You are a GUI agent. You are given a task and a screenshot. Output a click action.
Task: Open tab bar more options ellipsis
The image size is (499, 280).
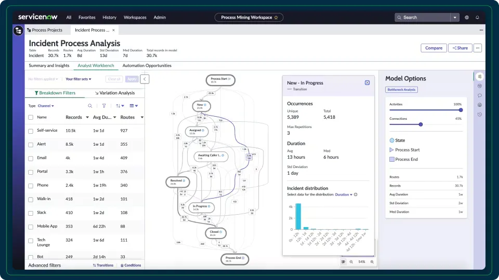(481, 30)
